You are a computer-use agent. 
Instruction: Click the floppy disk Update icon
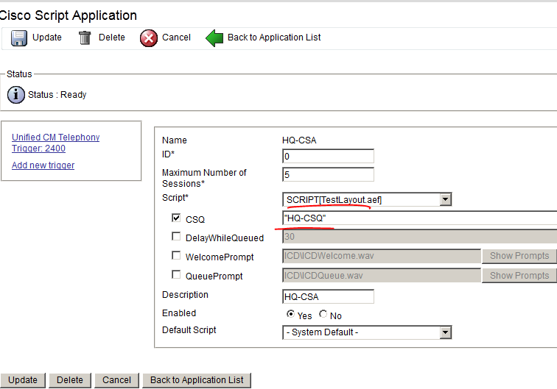(x=19, y=38)
